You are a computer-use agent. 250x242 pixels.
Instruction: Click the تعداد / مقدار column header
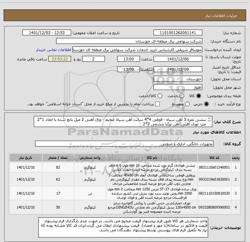coord(58,158)
